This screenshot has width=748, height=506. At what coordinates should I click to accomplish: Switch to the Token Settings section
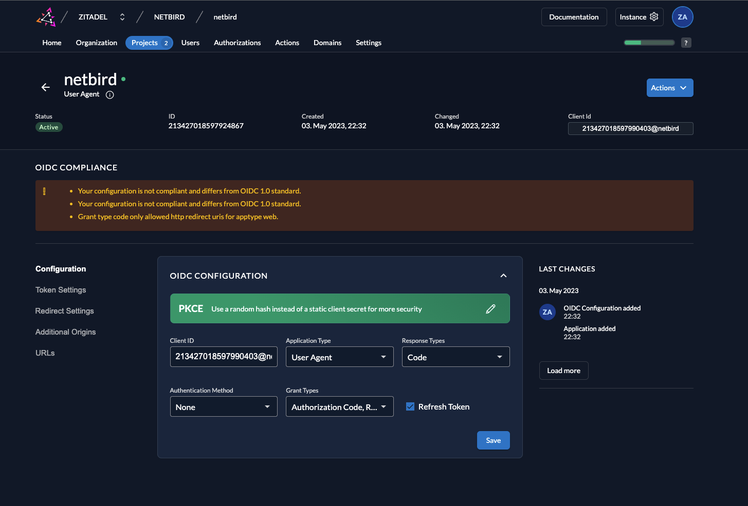60,290
